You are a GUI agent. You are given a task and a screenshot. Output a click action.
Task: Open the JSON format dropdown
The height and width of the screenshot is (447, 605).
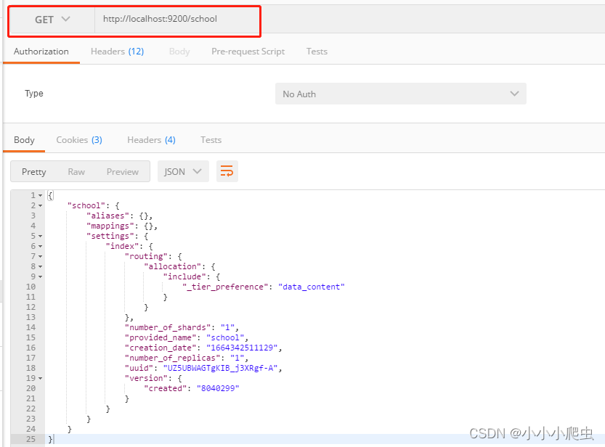point(183,171)
